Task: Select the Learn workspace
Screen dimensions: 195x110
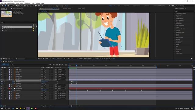Action: point(119,6)
